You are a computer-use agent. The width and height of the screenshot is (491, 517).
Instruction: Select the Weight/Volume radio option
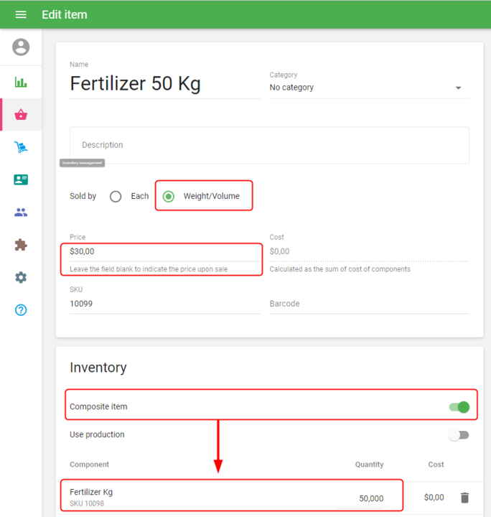click(169, 197)
